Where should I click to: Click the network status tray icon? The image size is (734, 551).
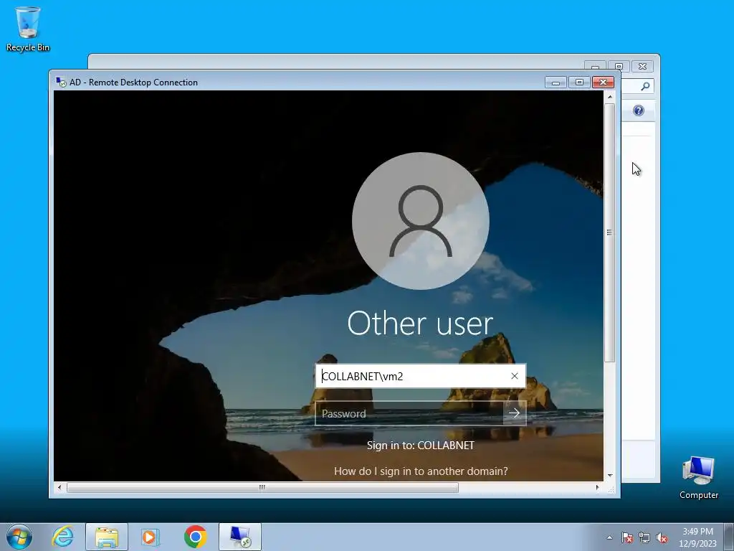pyautogui.click(x=644, y=537)
